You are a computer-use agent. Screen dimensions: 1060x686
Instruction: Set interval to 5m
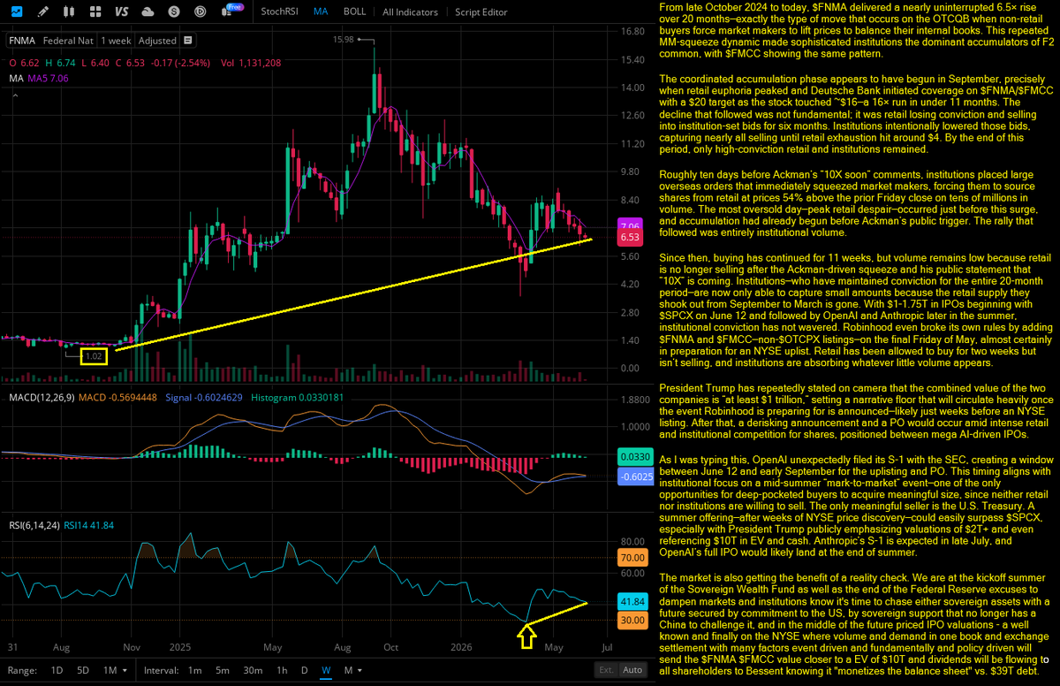pos(223,671)
